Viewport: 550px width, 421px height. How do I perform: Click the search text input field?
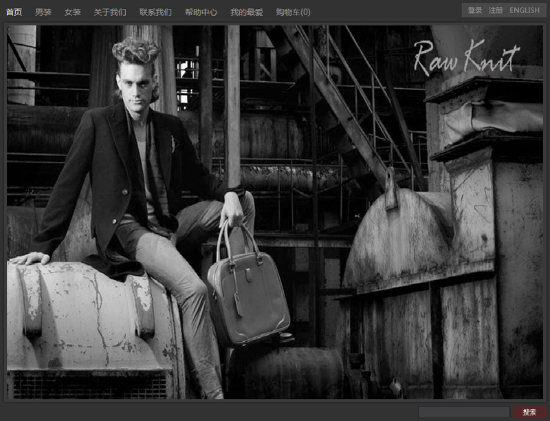[x=463, y=412]
